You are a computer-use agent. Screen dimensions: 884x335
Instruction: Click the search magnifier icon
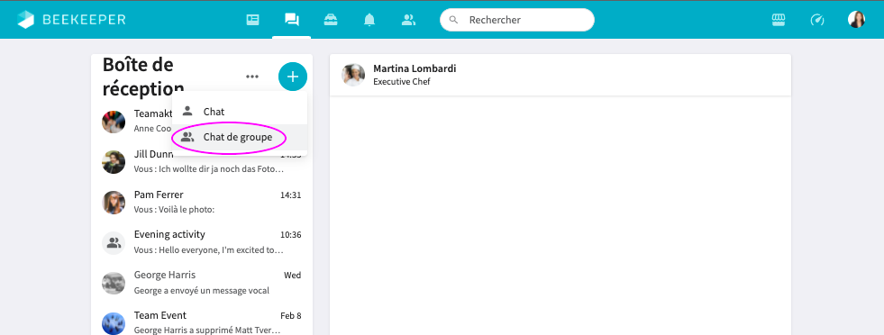(x=453, y=20)
